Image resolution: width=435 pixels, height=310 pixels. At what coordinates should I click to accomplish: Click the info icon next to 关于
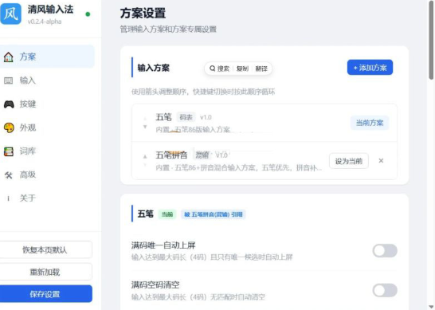[8, 198]
